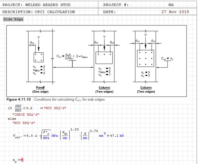Click the λ factor in the equation
Viewport: 199px width, 164px height.
point(36,136)
